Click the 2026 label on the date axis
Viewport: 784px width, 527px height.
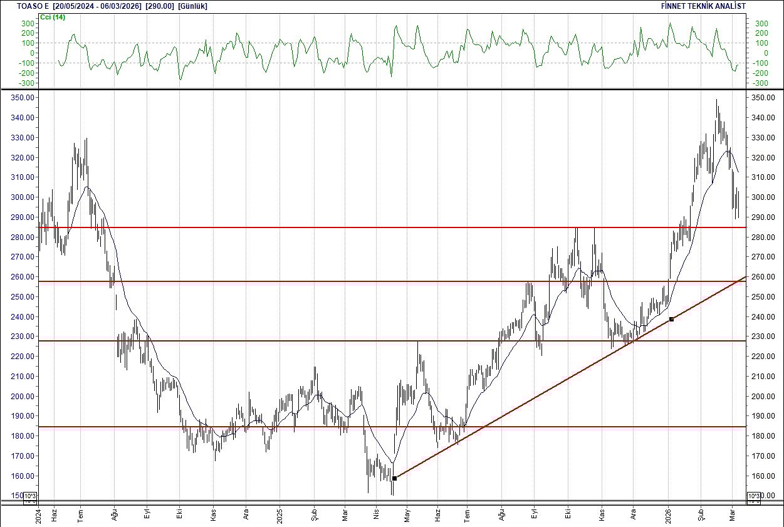click(668, 515)
